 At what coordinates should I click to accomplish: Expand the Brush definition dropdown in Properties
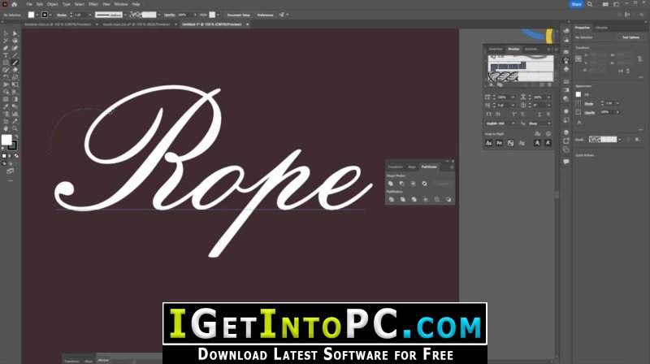click(x=620, y=140)
